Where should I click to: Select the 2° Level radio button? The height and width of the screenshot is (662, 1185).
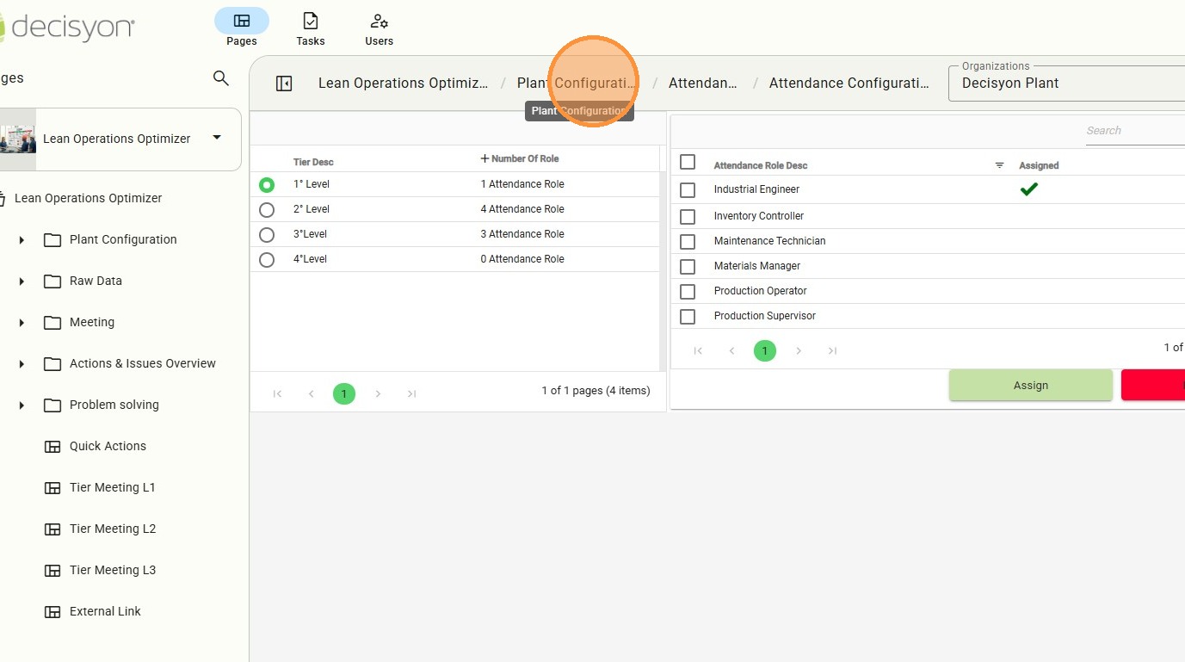click(x=267, y=209)
